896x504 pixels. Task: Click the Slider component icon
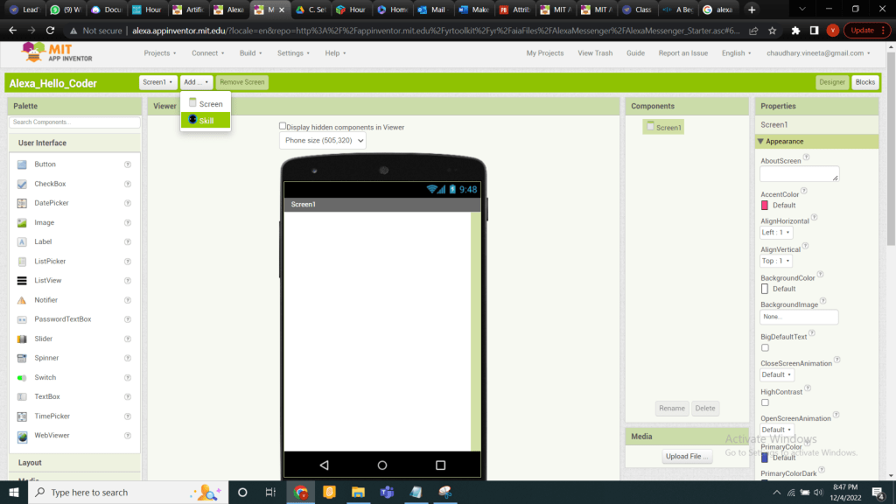(22, 339)
